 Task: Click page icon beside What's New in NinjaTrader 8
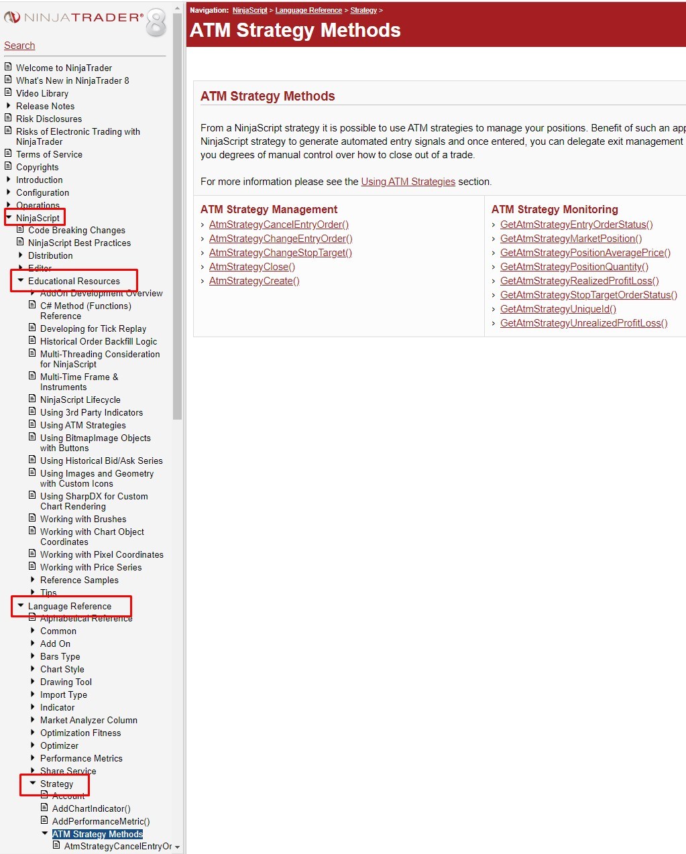pyautogui.click(x=9, y=80)
